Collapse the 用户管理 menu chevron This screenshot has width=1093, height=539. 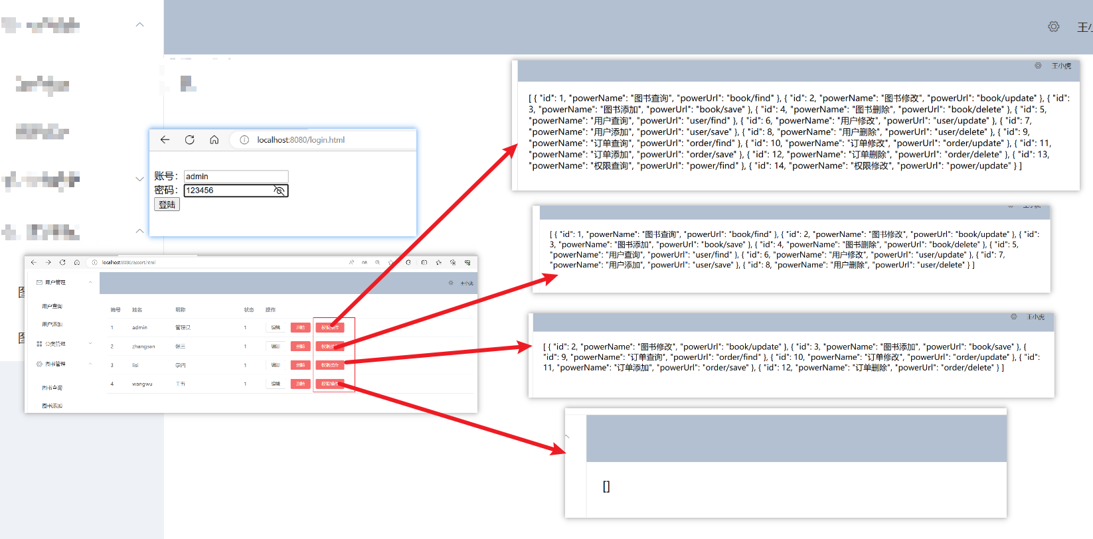click(90, 282)
